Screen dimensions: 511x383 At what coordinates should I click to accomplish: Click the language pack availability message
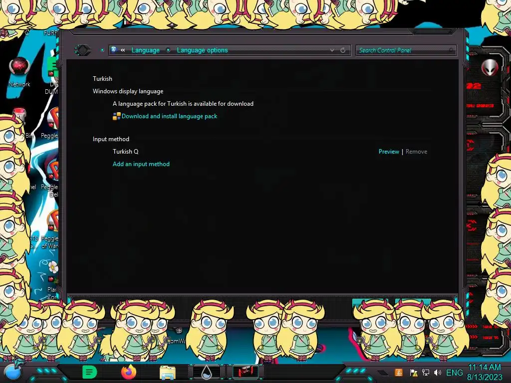click(x=183, y=104)
